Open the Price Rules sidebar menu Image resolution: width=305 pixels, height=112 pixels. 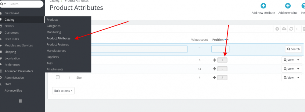(x=12, y=39)
